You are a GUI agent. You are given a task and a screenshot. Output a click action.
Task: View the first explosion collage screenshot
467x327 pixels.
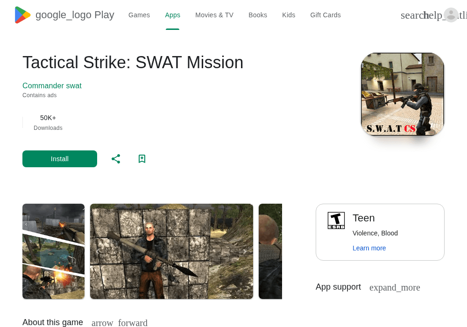point(54,251)
